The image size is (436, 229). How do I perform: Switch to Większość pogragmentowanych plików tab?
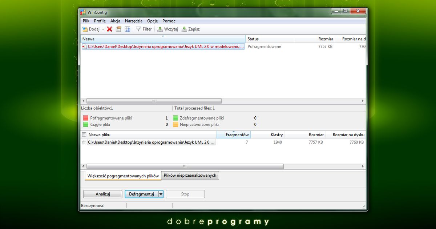pos(123,176)
